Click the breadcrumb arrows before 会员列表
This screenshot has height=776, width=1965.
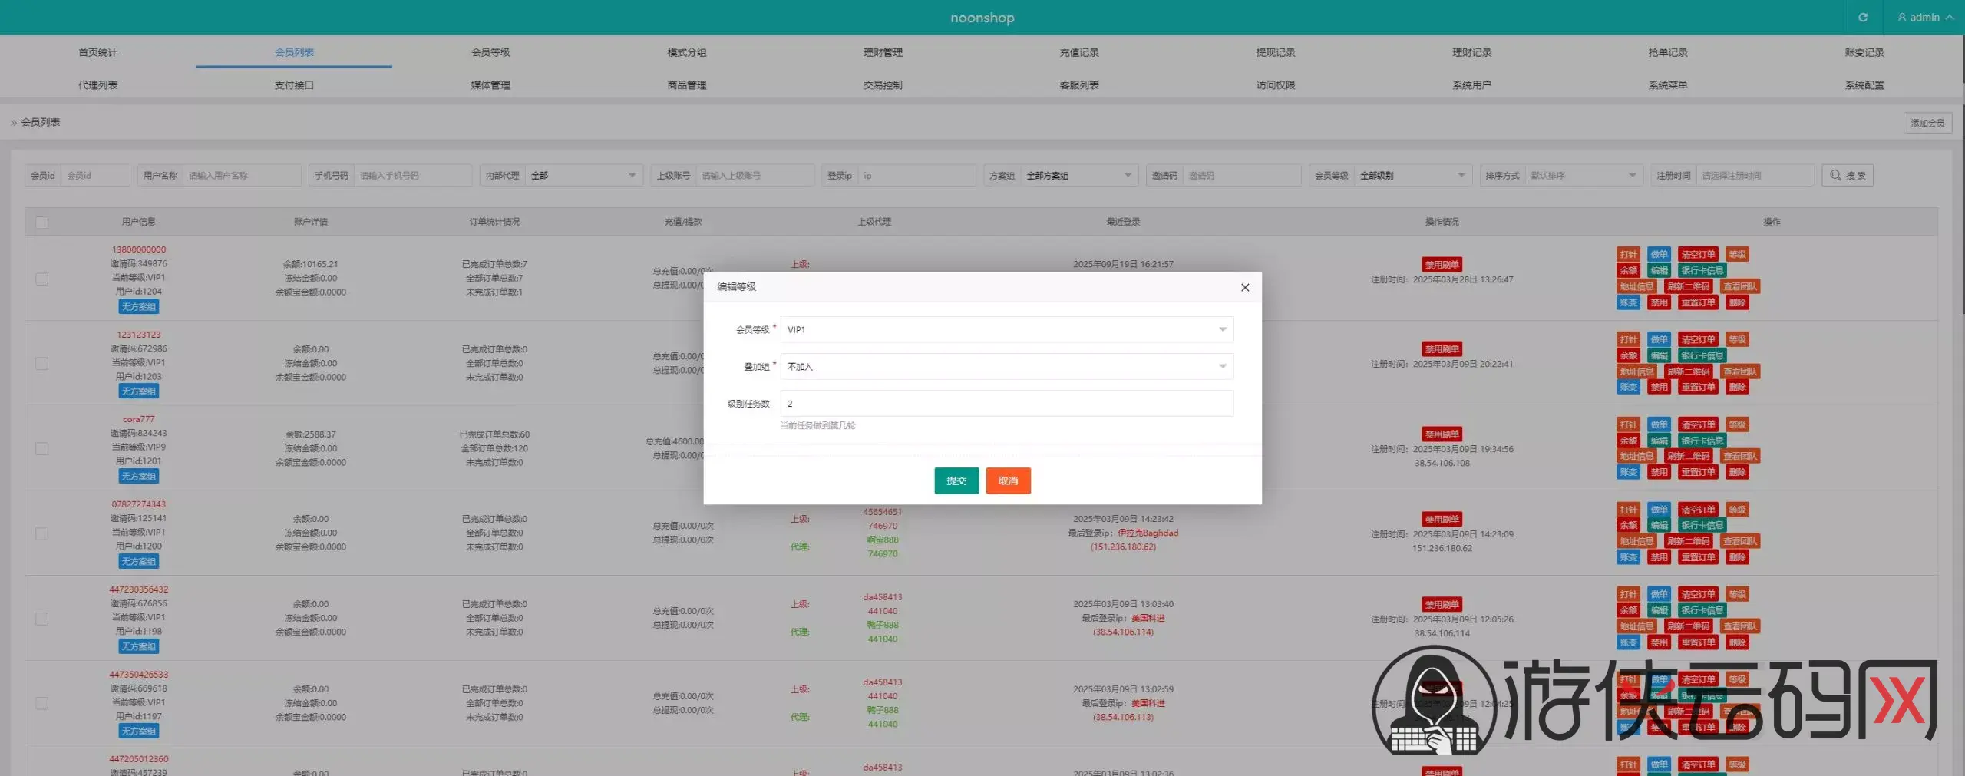(x=14, y=123)
